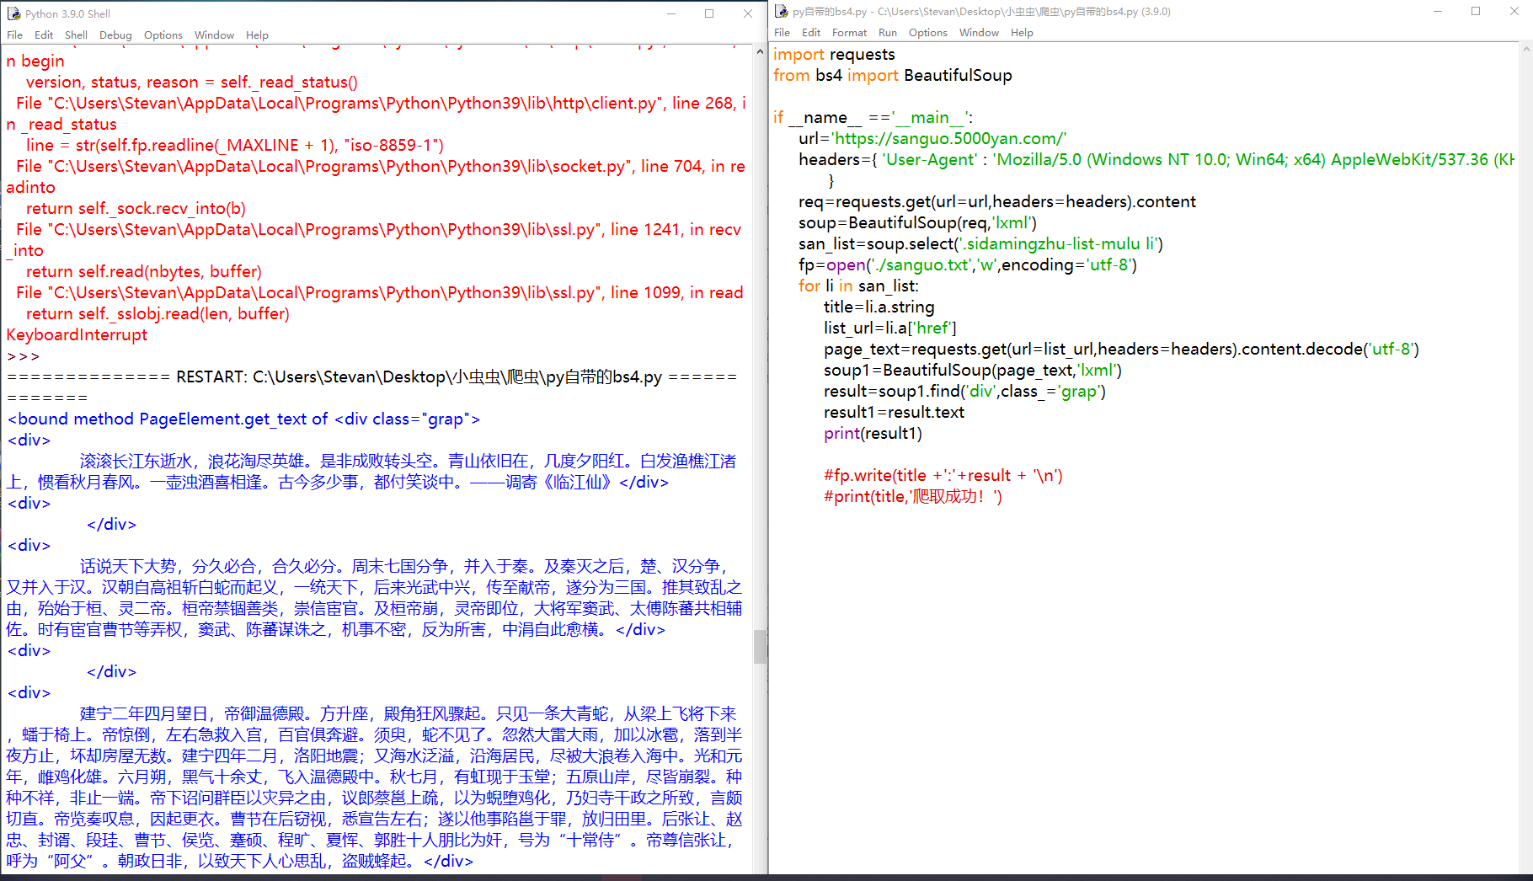Viewport: 1533px width, 881px height.
Task: Close the Python 3.9.0 Shell window
Action: pos(748,13)
